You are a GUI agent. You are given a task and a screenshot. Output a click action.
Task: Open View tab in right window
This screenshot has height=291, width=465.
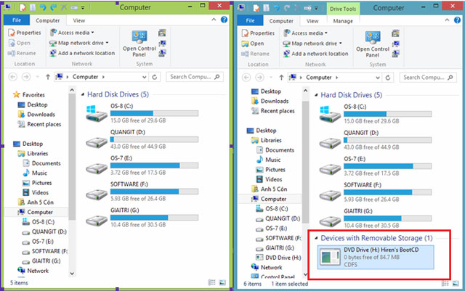tap(312, 21)
